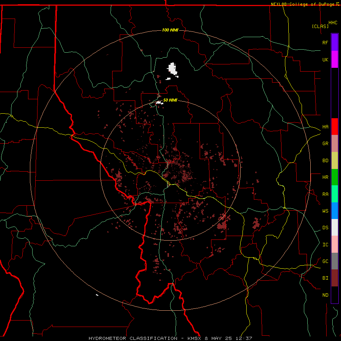
Task: Click the DS legend label
Action: (x=325, y=228)
